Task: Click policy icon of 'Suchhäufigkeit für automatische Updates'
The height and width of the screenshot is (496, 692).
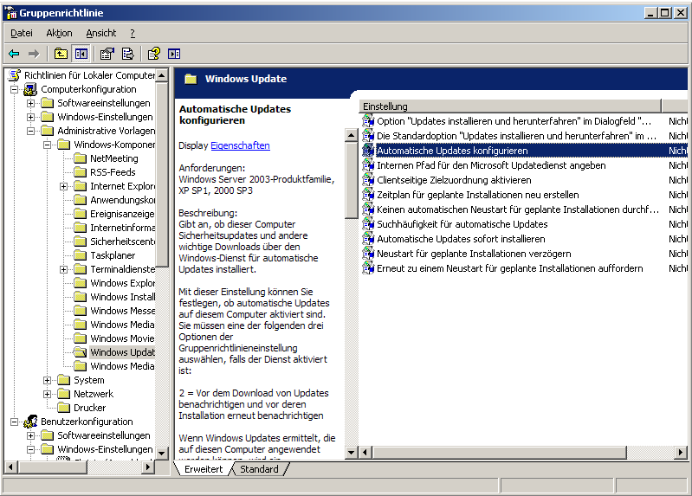Action: click(368, 224)
